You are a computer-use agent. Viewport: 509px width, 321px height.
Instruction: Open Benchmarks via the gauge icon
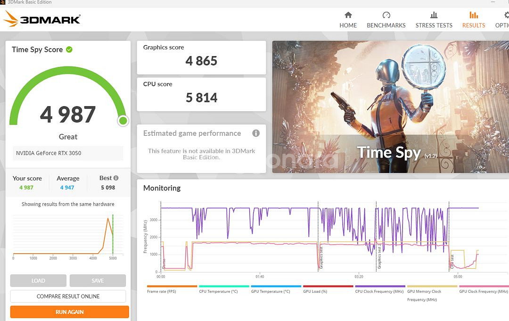coord(386,15)
